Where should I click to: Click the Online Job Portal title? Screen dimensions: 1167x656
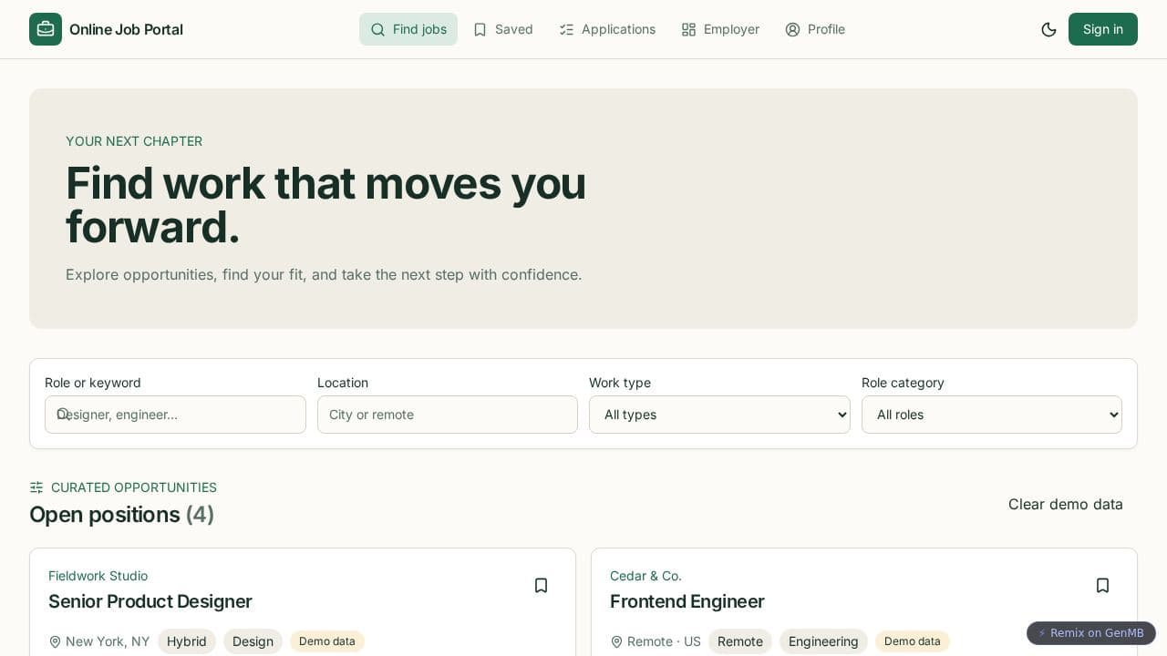[x=126, y=29]
